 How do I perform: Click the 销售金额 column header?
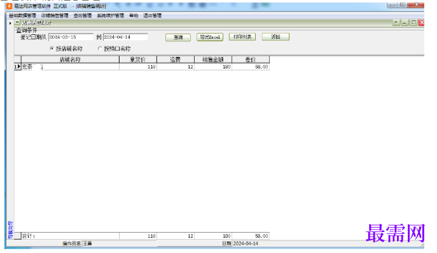213,60
